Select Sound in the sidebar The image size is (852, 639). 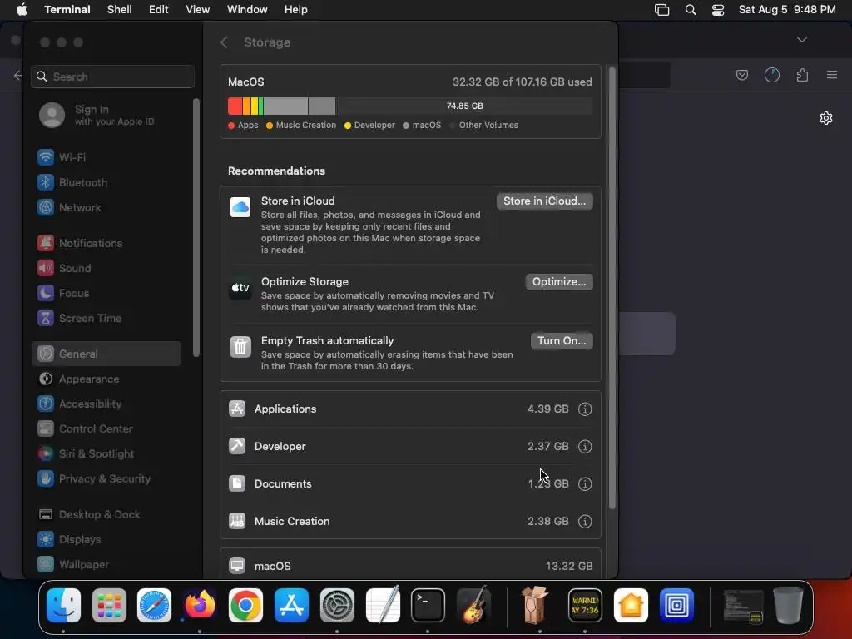[63, 269]
